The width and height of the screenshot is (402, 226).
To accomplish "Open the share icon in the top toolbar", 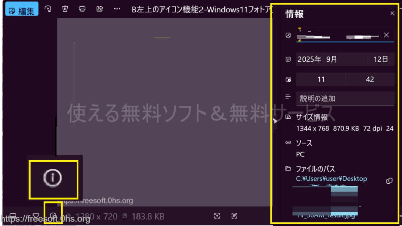I will click(x=99, y=9).
